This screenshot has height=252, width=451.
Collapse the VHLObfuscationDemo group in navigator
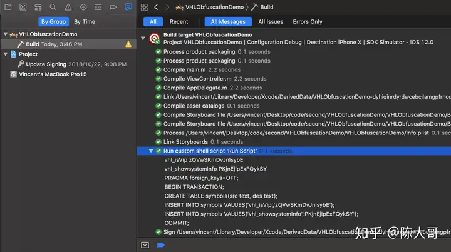tap(5, 34)
